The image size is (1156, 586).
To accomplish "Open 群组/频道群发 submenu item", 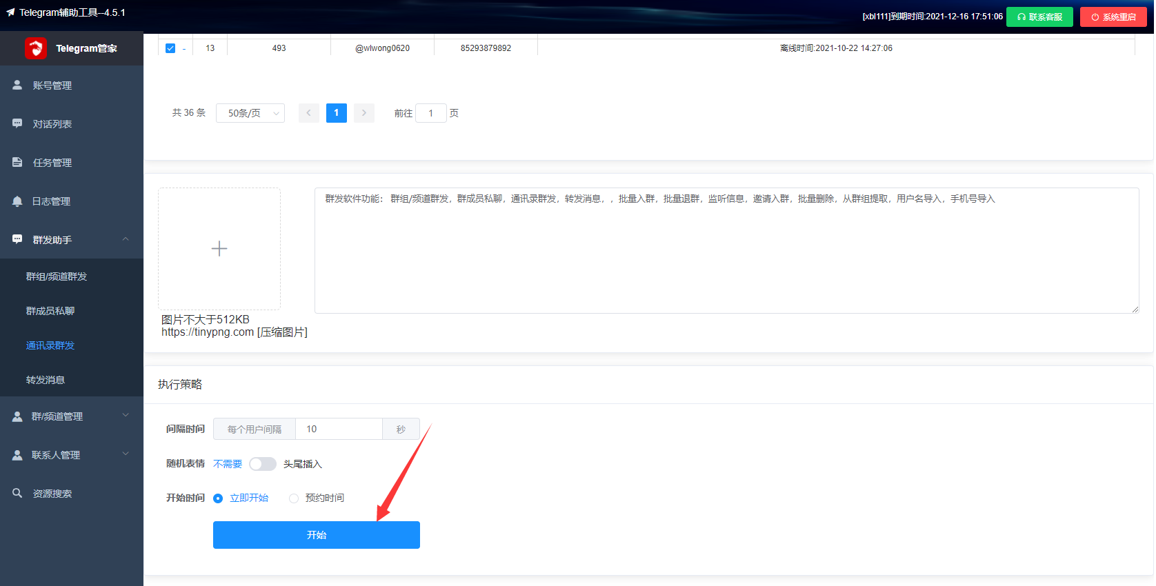I will [x=57, y=276].
